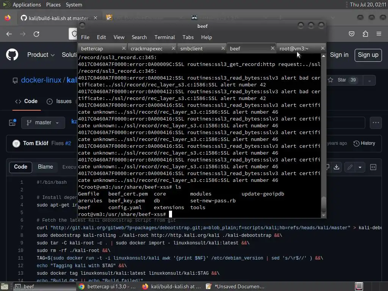
Task: Select the kali/build-kali.sh browser tab
Action: (59, 18)
